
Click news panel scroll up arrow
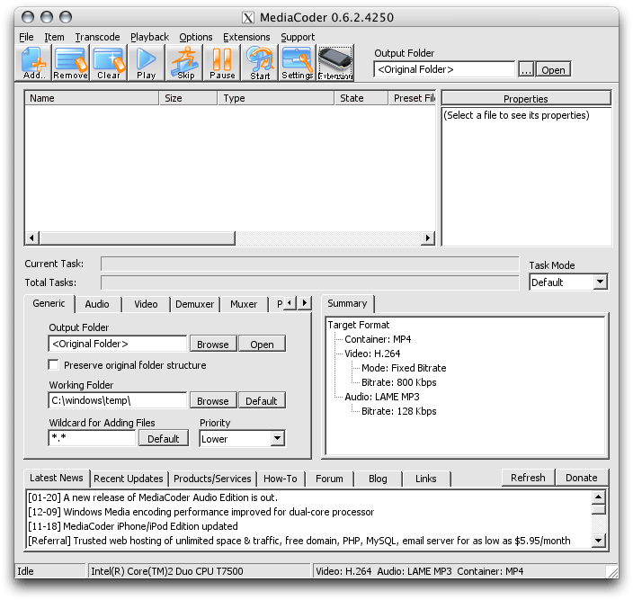598,497
